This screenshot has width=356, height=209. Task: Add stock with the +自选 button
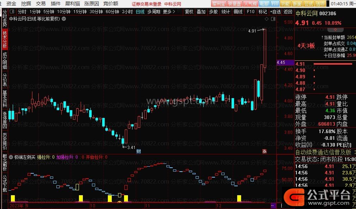[275, 11]
